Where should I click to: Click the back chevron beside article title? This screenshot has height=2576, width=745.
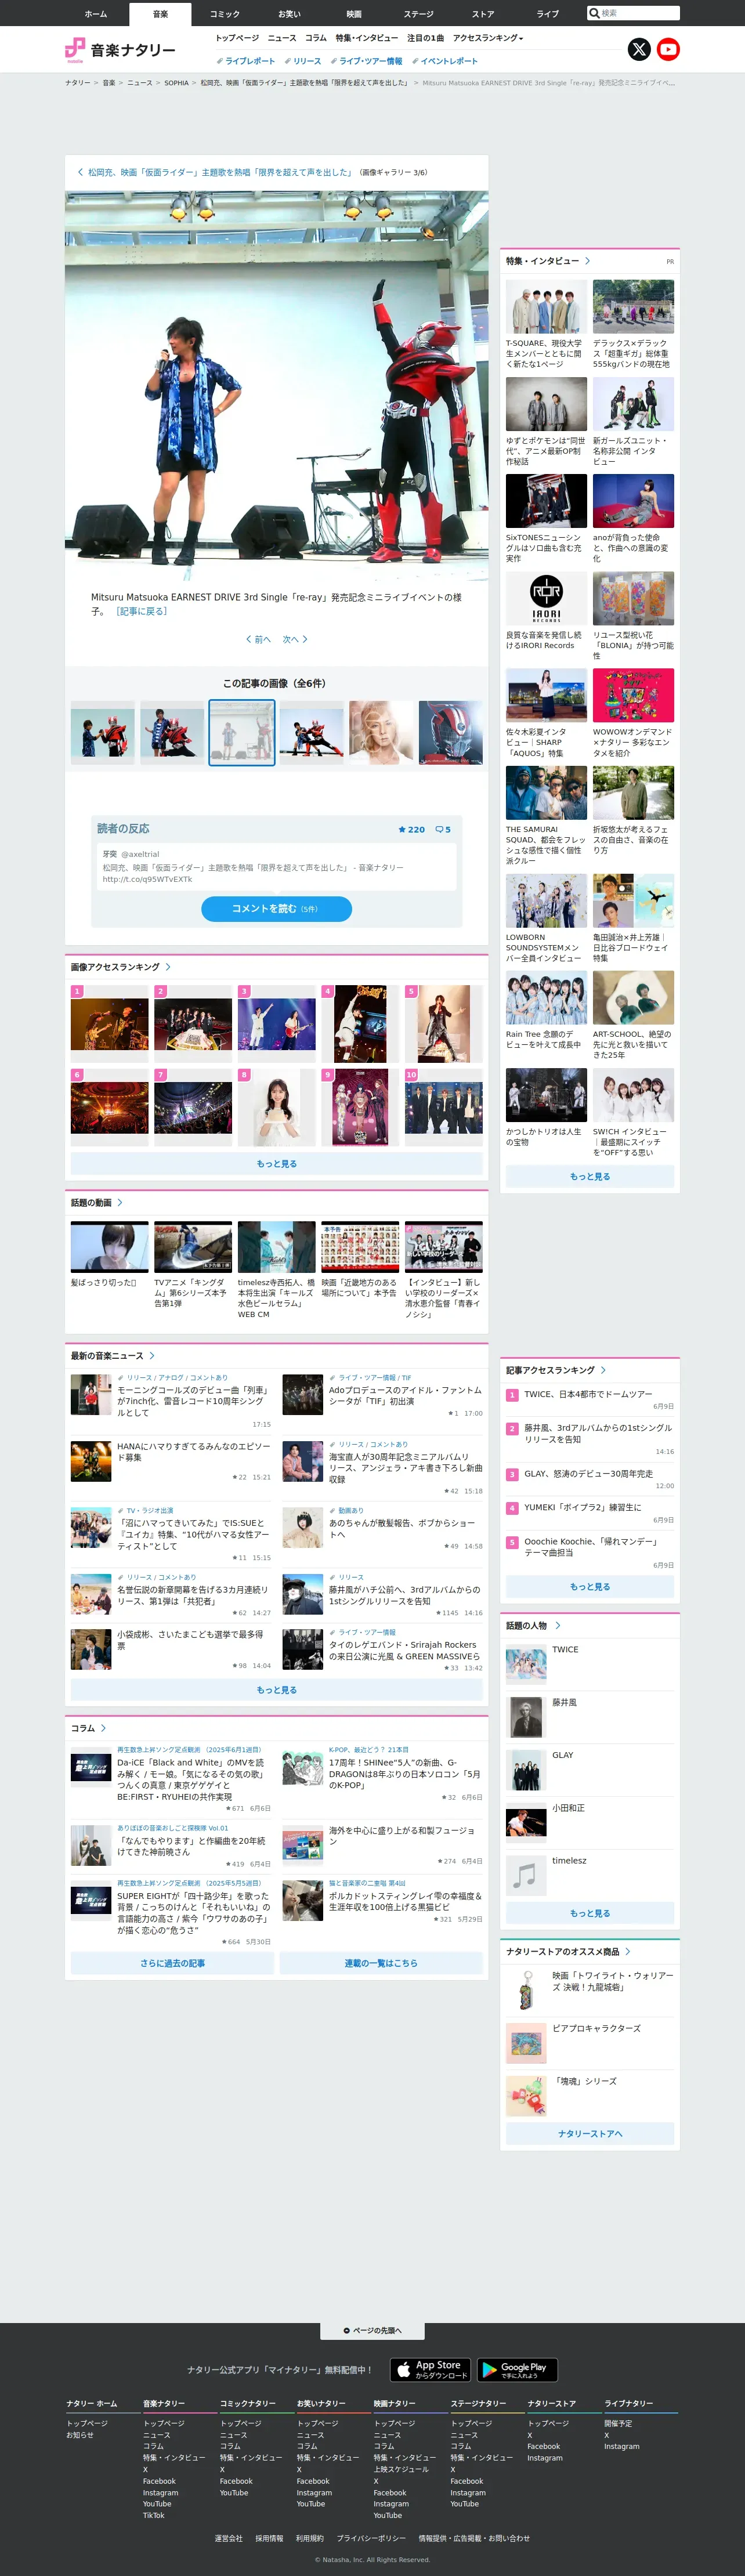(80, 172)
